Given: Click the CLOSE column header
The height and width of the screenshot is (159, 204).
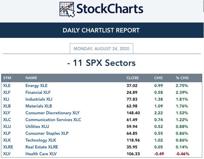Looking at the screenshot, I should point(132,78).
